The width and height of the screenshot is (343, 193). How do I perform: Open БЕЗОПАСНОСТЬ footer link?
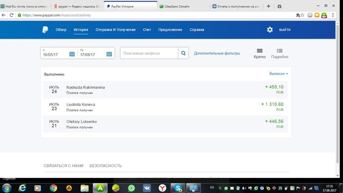(x=106, y=166)
